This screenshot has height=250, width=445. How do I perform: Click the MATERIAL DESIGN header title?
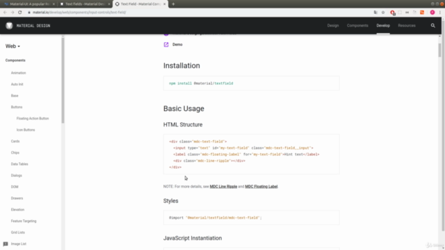coord(33,26)
